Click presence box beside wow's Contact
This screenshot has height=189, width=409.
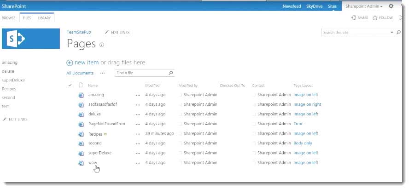click(254, 163)
